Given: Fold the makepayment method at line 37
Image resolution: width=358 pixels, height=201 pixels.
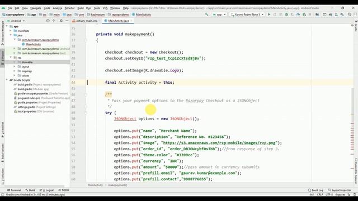Looking at the screenshot, I should click(x=86, y=40).
